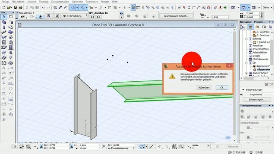Open the Teamwork menu
The width and height of the screenshot is (274, 154).
(92, 2)
